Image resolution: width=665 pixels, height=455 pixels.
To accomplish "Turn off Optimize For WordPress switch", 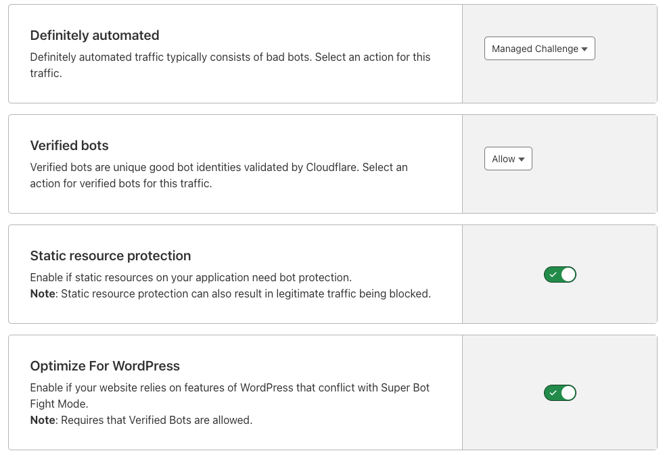I will click(560, 393).
